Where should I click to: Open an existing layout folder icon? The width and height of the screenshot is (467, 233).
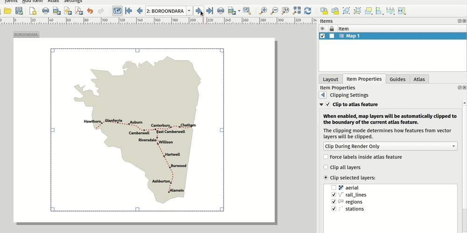click(x=8, y=11)
